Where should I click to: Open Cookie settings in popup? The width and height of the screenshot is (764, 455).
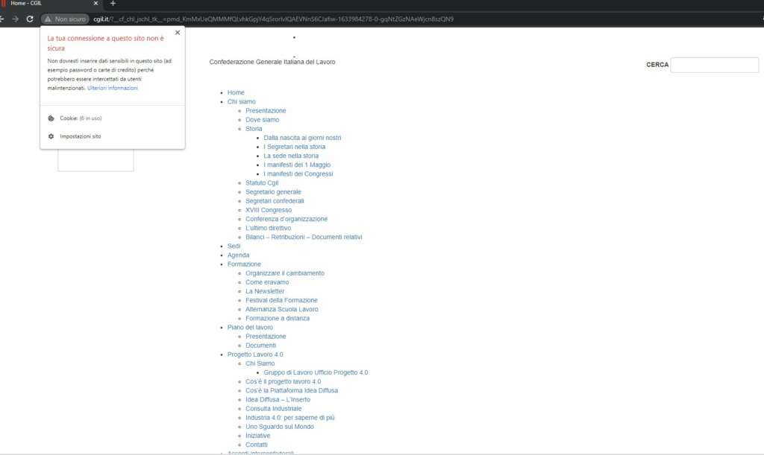pos(81,118)
